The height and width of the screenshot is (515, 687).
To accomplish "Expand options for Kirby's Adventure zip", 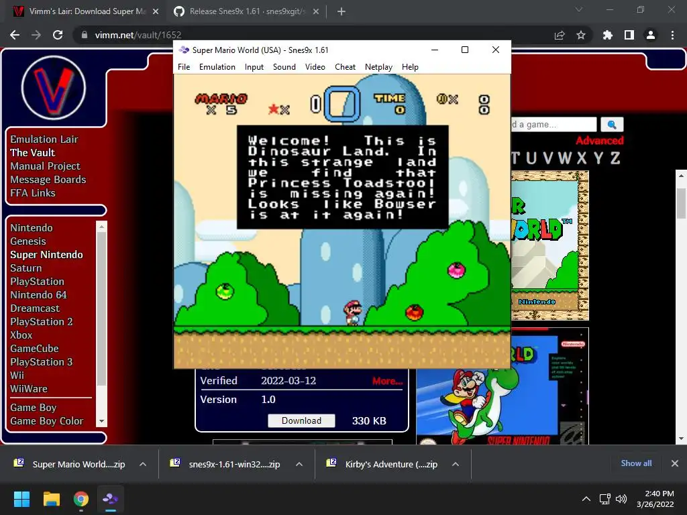I will (x=456, y=464).
